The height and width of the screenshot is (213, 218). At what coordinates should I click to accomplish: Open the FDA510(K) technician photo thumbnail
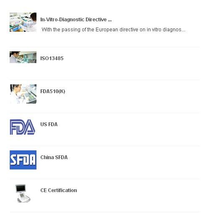[x=23, y=94]
